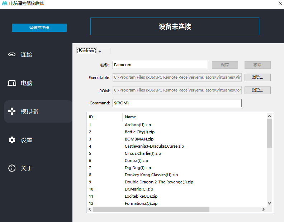Add a new emulator tab with plus
This screenshot has width=284, height=222.
pyautogui.click(x=100, y=51)
